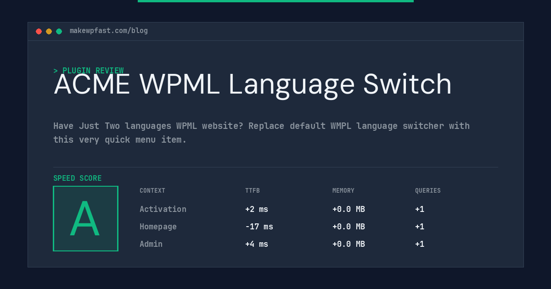Select the Activation row label

click(163, 209)
